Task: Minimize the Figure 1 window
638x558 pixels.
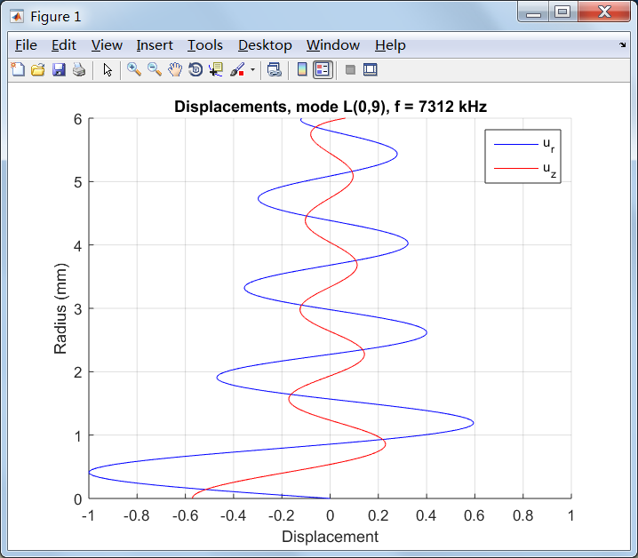Action: coord(533,12)
